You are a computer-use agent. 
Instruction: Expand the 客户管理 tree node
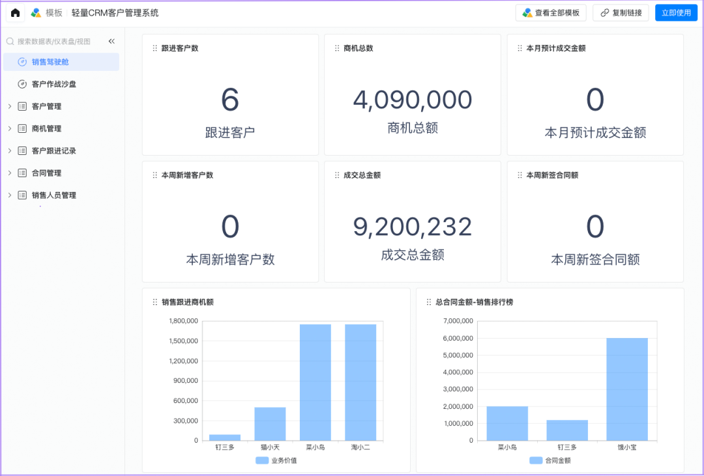point(9,106)
